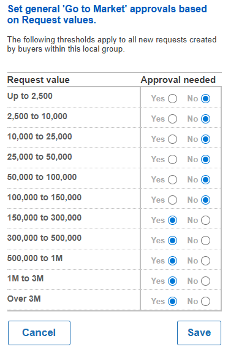Select Yes for 300,000 to 500,000

click(x=172, y=241)
